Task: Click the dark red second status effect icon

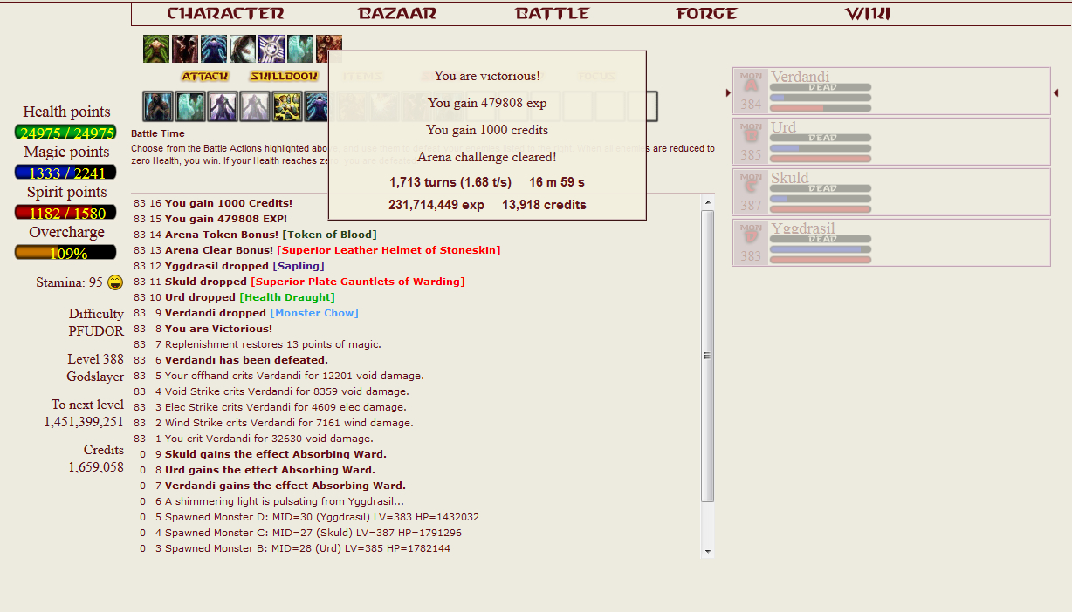Action: tap(185, 49)
